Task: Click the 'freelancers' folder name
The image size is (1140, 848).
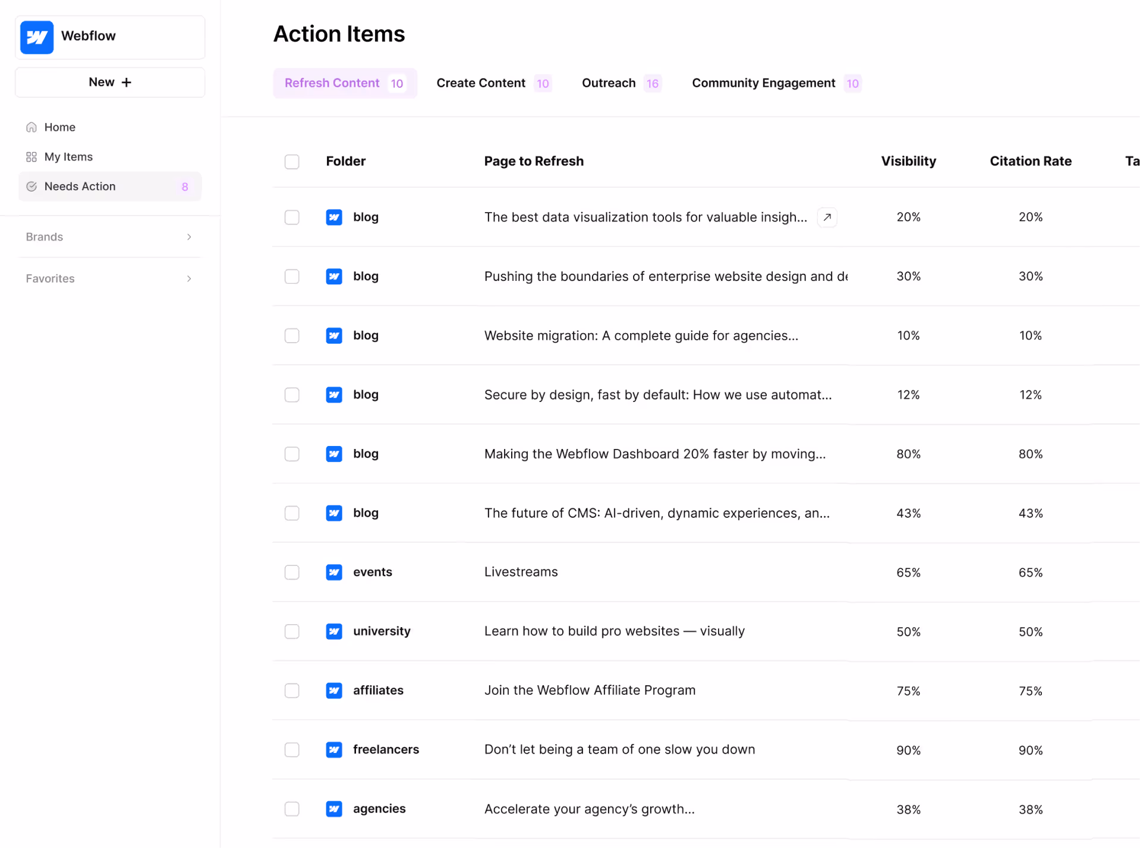Action: pos(386,749)
